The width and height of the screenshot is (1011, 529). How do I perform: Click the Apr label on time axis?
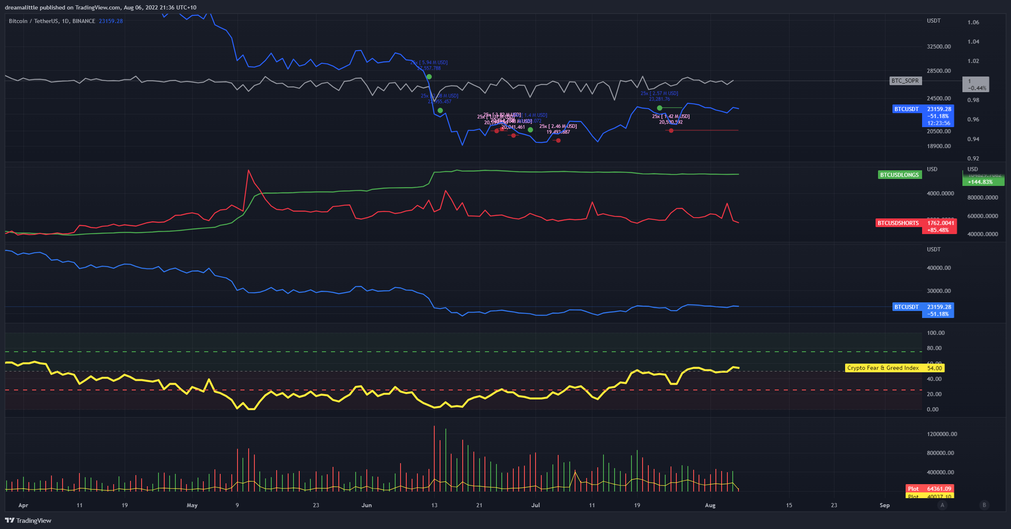(x=23, y=505)
